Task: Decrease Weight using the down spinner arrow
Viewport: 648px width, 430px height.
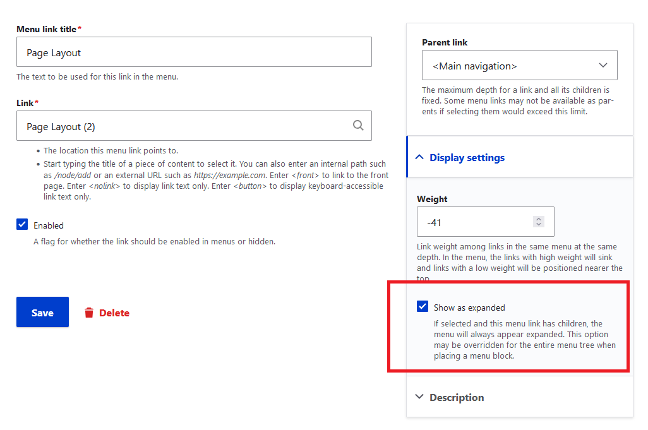Action: tap(538, 225)
